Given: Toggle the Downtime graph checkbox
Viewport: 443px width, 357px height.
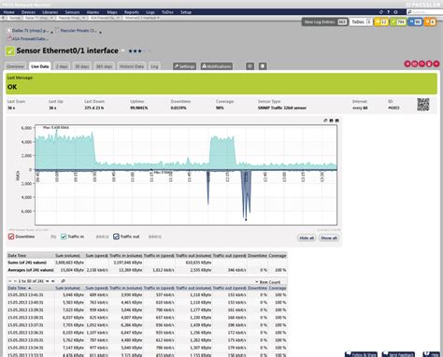Looking at the screenshot, I should (x=11, y=236).
